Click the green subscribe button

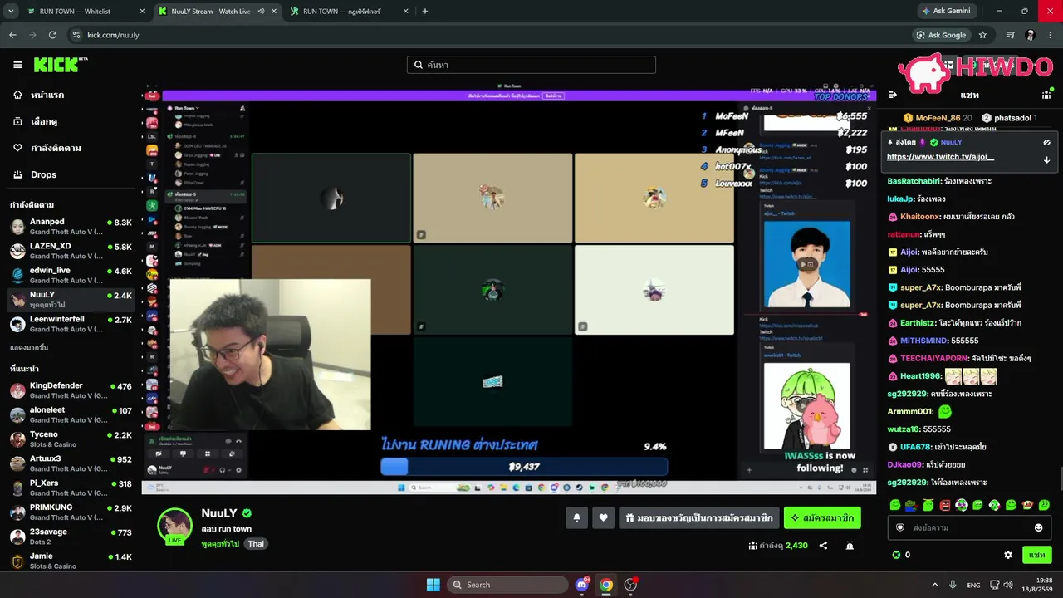pos(822,517)
